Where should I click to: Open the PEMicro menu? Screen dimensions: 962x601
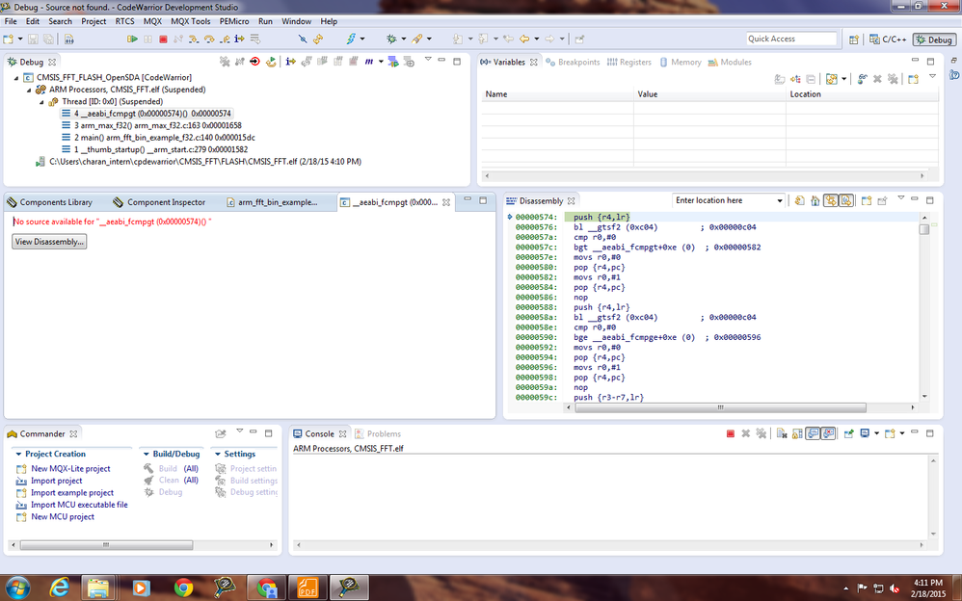click(233, 21)
